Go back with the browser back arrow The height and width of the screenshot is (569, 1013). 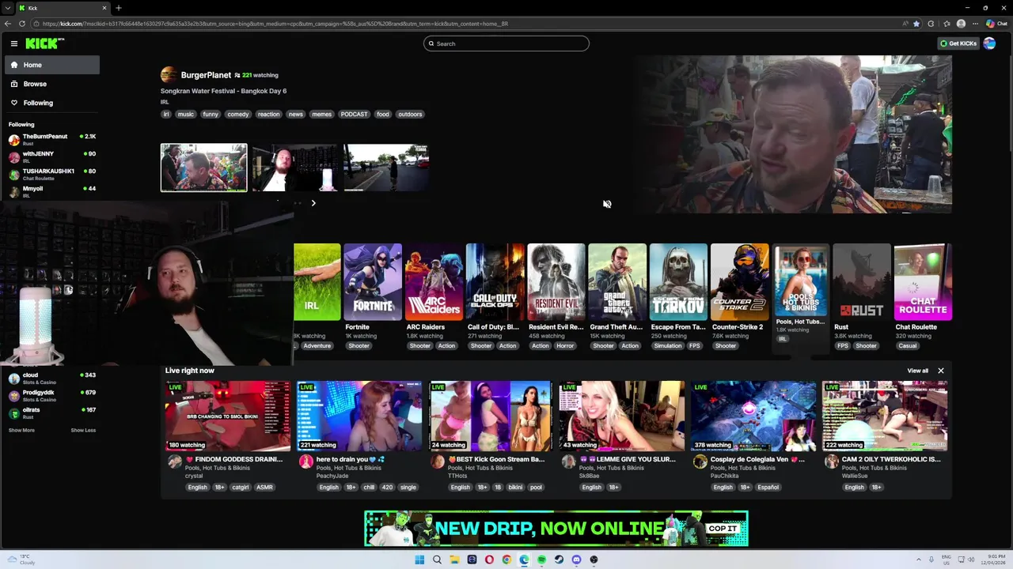coord(8,24)
